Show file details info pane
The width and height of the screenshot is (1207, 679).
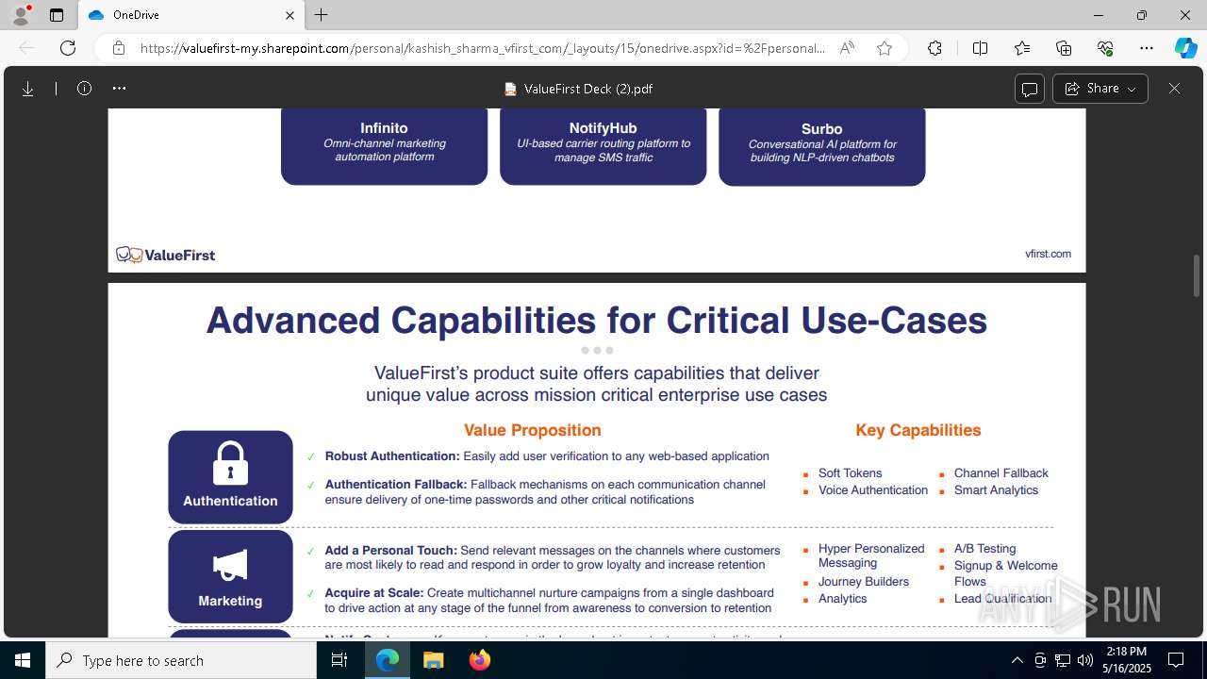coord(84,89)
